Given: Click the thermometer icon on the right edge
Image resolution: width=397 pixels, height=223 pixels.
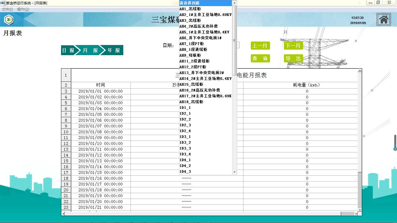Looking at the screenshot, I should (395, 143).
